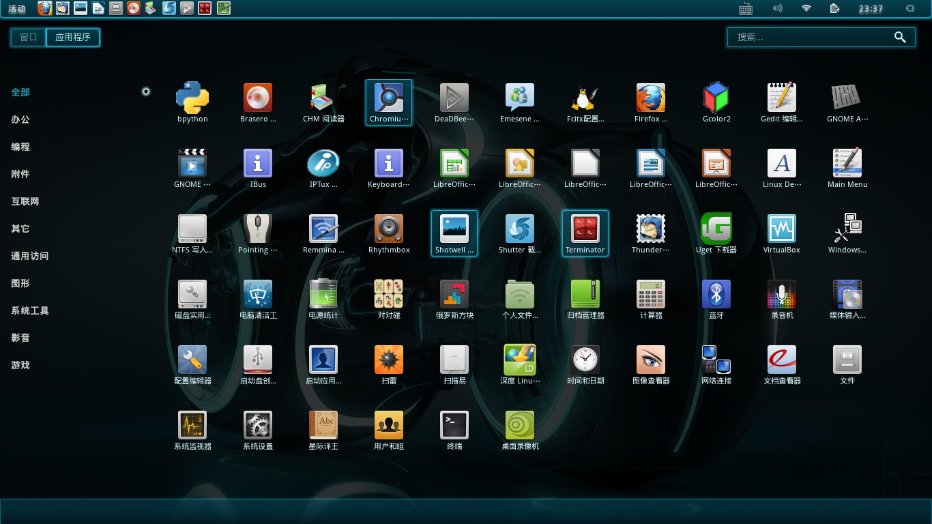Open 系统监视器 system monitor
Image resolution: width=932 pixels, height=524 pixels.
click(192, 431)
